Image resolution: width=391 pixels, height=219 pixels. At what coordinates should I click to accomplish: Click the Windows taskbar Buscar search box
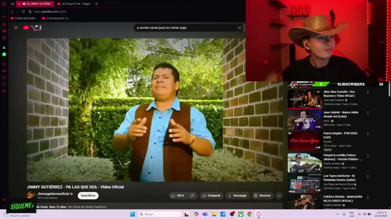[160, 214]
